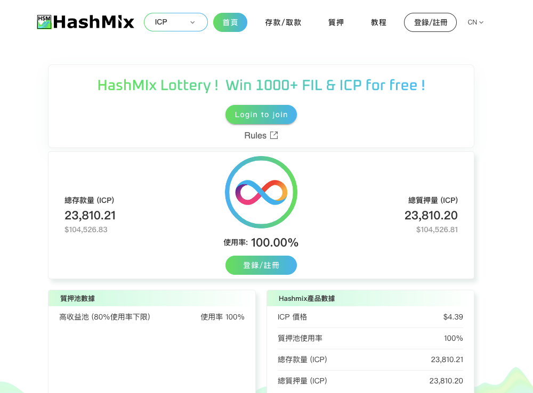This screenshot has height=393, width=533.
Task: Click the Hashmix產品數據 panel header
Action: pos(370,298)
